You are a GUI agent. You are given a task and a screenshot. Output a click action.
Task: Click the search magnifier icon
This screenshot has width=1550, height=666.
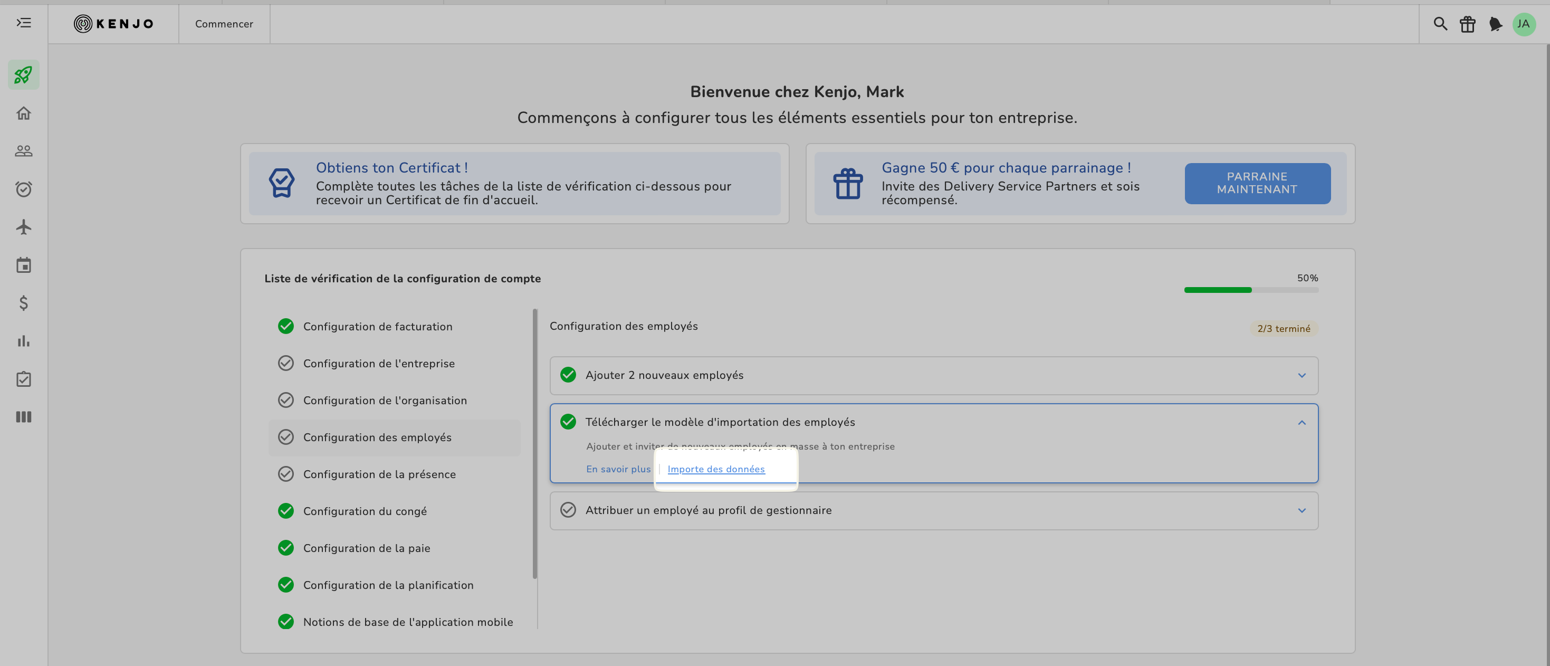click(x=1440, y=24)
